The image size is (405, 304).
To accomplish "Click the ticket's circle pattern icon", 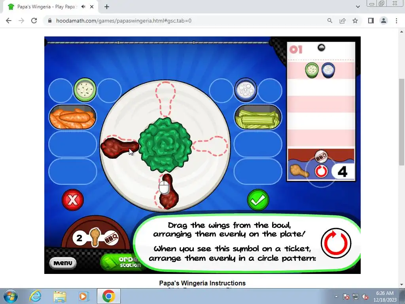I will click(x=321, y=171).
